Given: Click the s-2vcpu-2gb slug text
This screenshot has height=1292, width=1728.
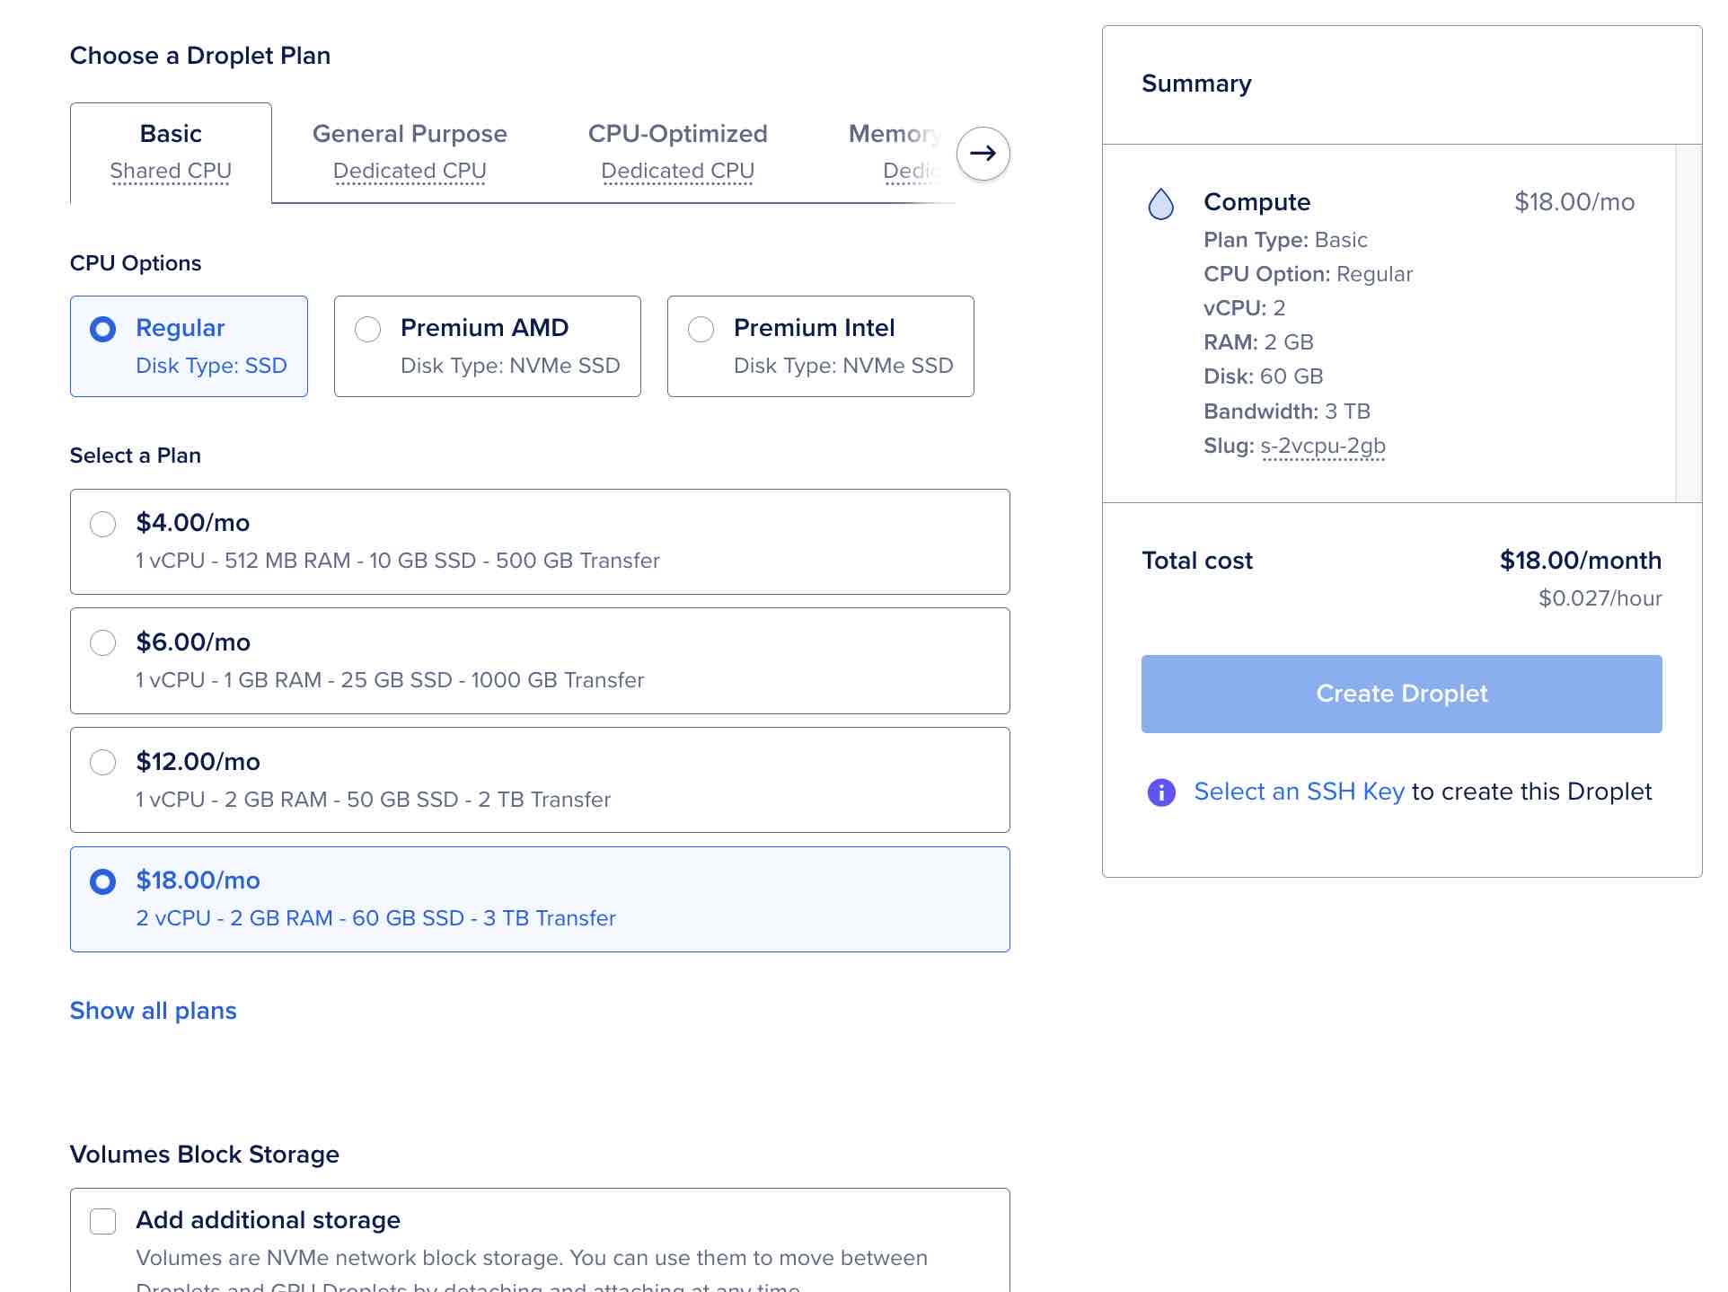Looking at the screenshot, I should (1323, 447).
